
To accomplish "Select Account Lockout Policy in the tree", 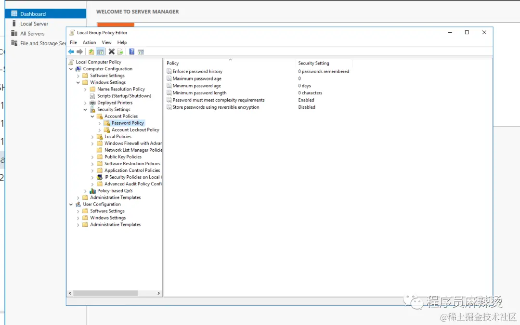I will point(135,130).
